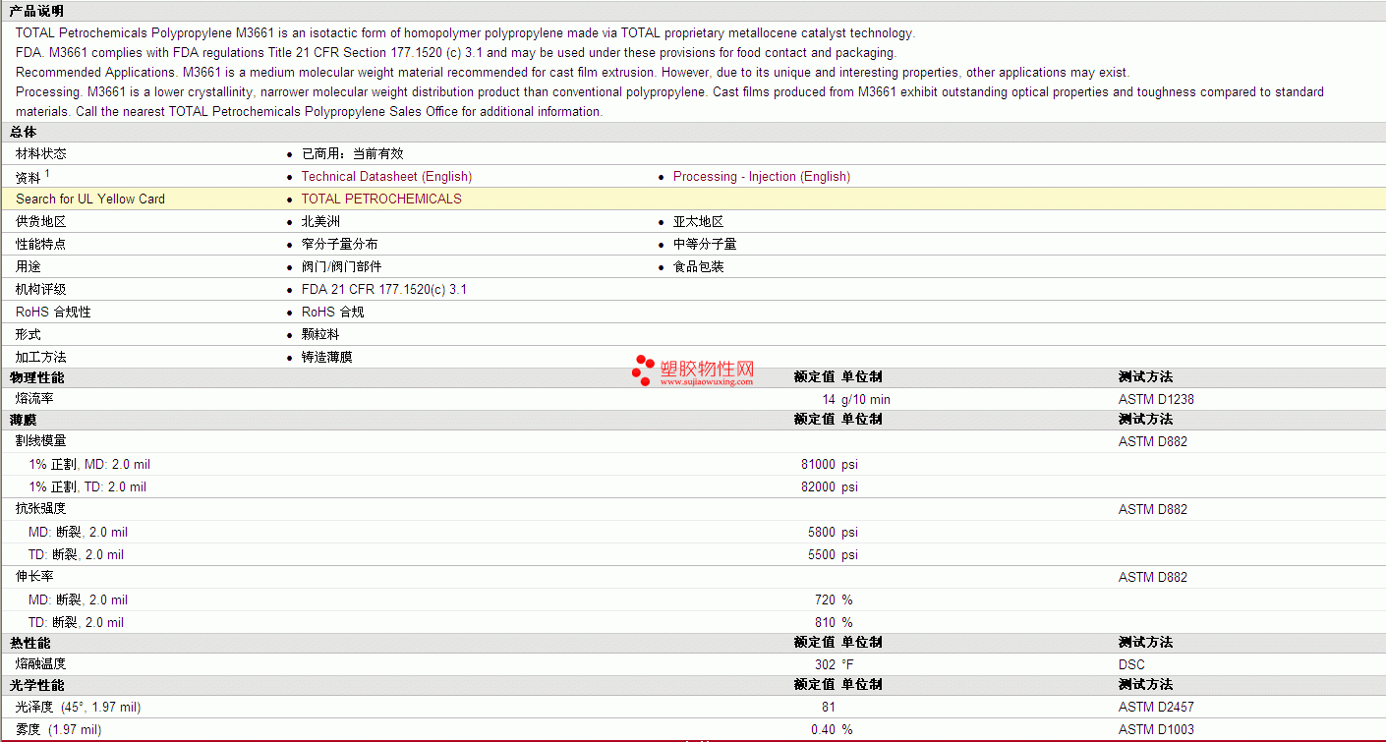1386x742 pixels.
Task: Click the 'g/10 min' unit
Action: coord(866,399)
